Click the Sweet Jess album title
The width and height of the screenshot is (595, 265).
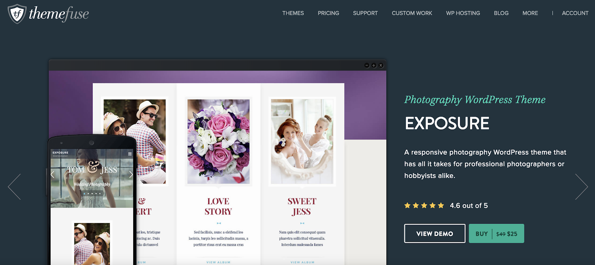click(302, 206)
